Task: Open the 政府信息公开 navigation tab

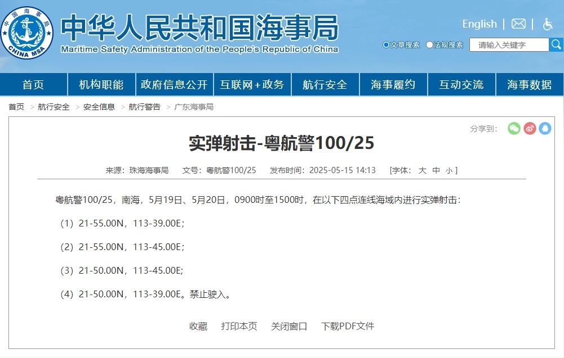Action: click(x=175, y=85)
